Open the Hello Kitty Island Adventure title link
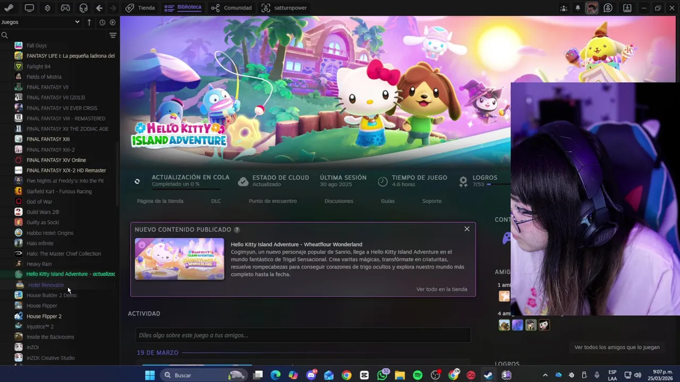The height and width of the screenshot is (382, 680). coord(296,245)
